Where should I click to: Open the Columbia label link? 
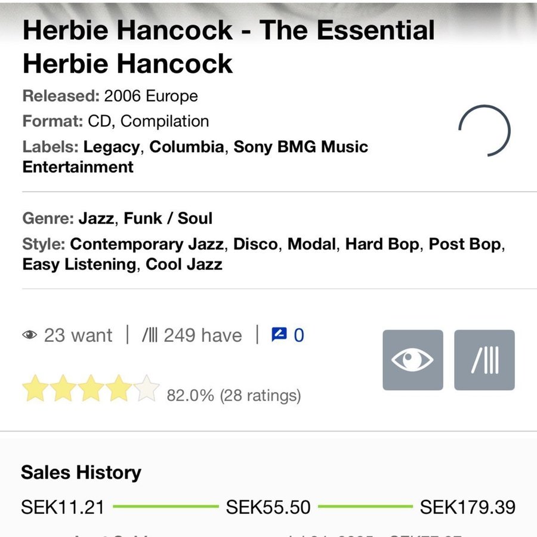(187, 147)
